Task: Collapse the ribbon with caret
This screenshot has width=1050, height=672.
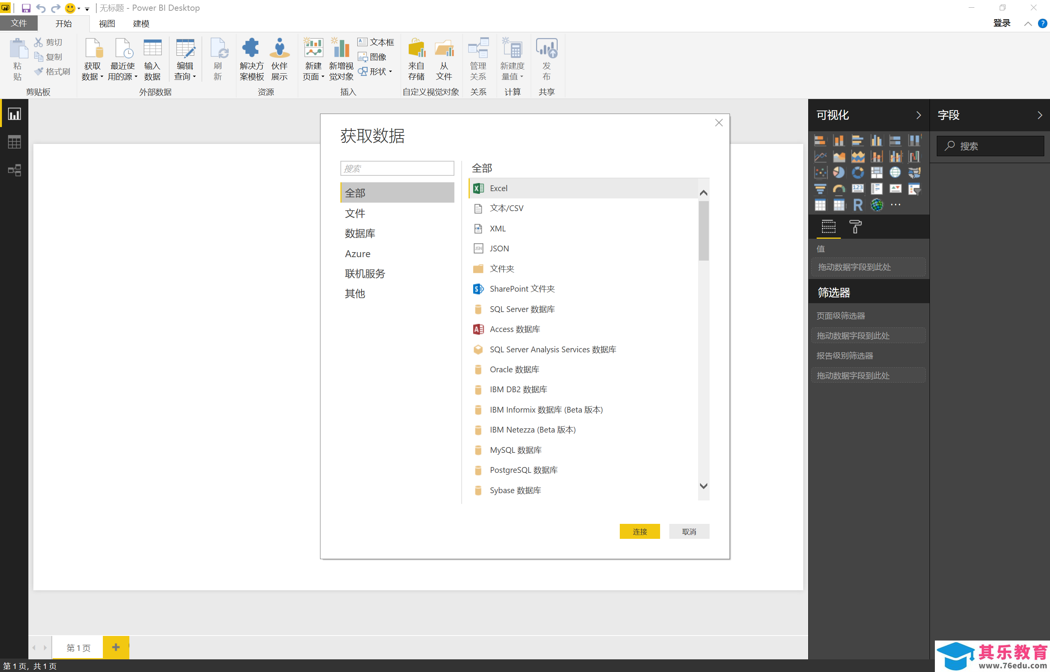Action: (x=1028, y=24)
